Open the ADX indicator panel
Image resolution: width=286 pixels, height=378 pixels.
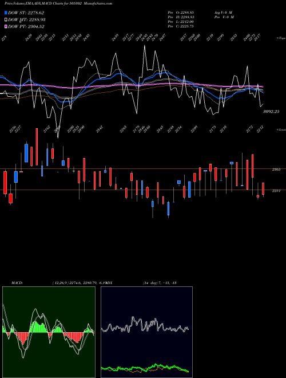146,332
